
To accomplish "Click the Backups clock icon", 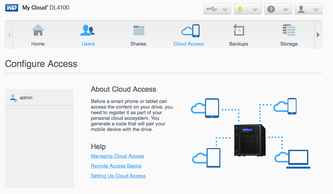I will (239, 30).
